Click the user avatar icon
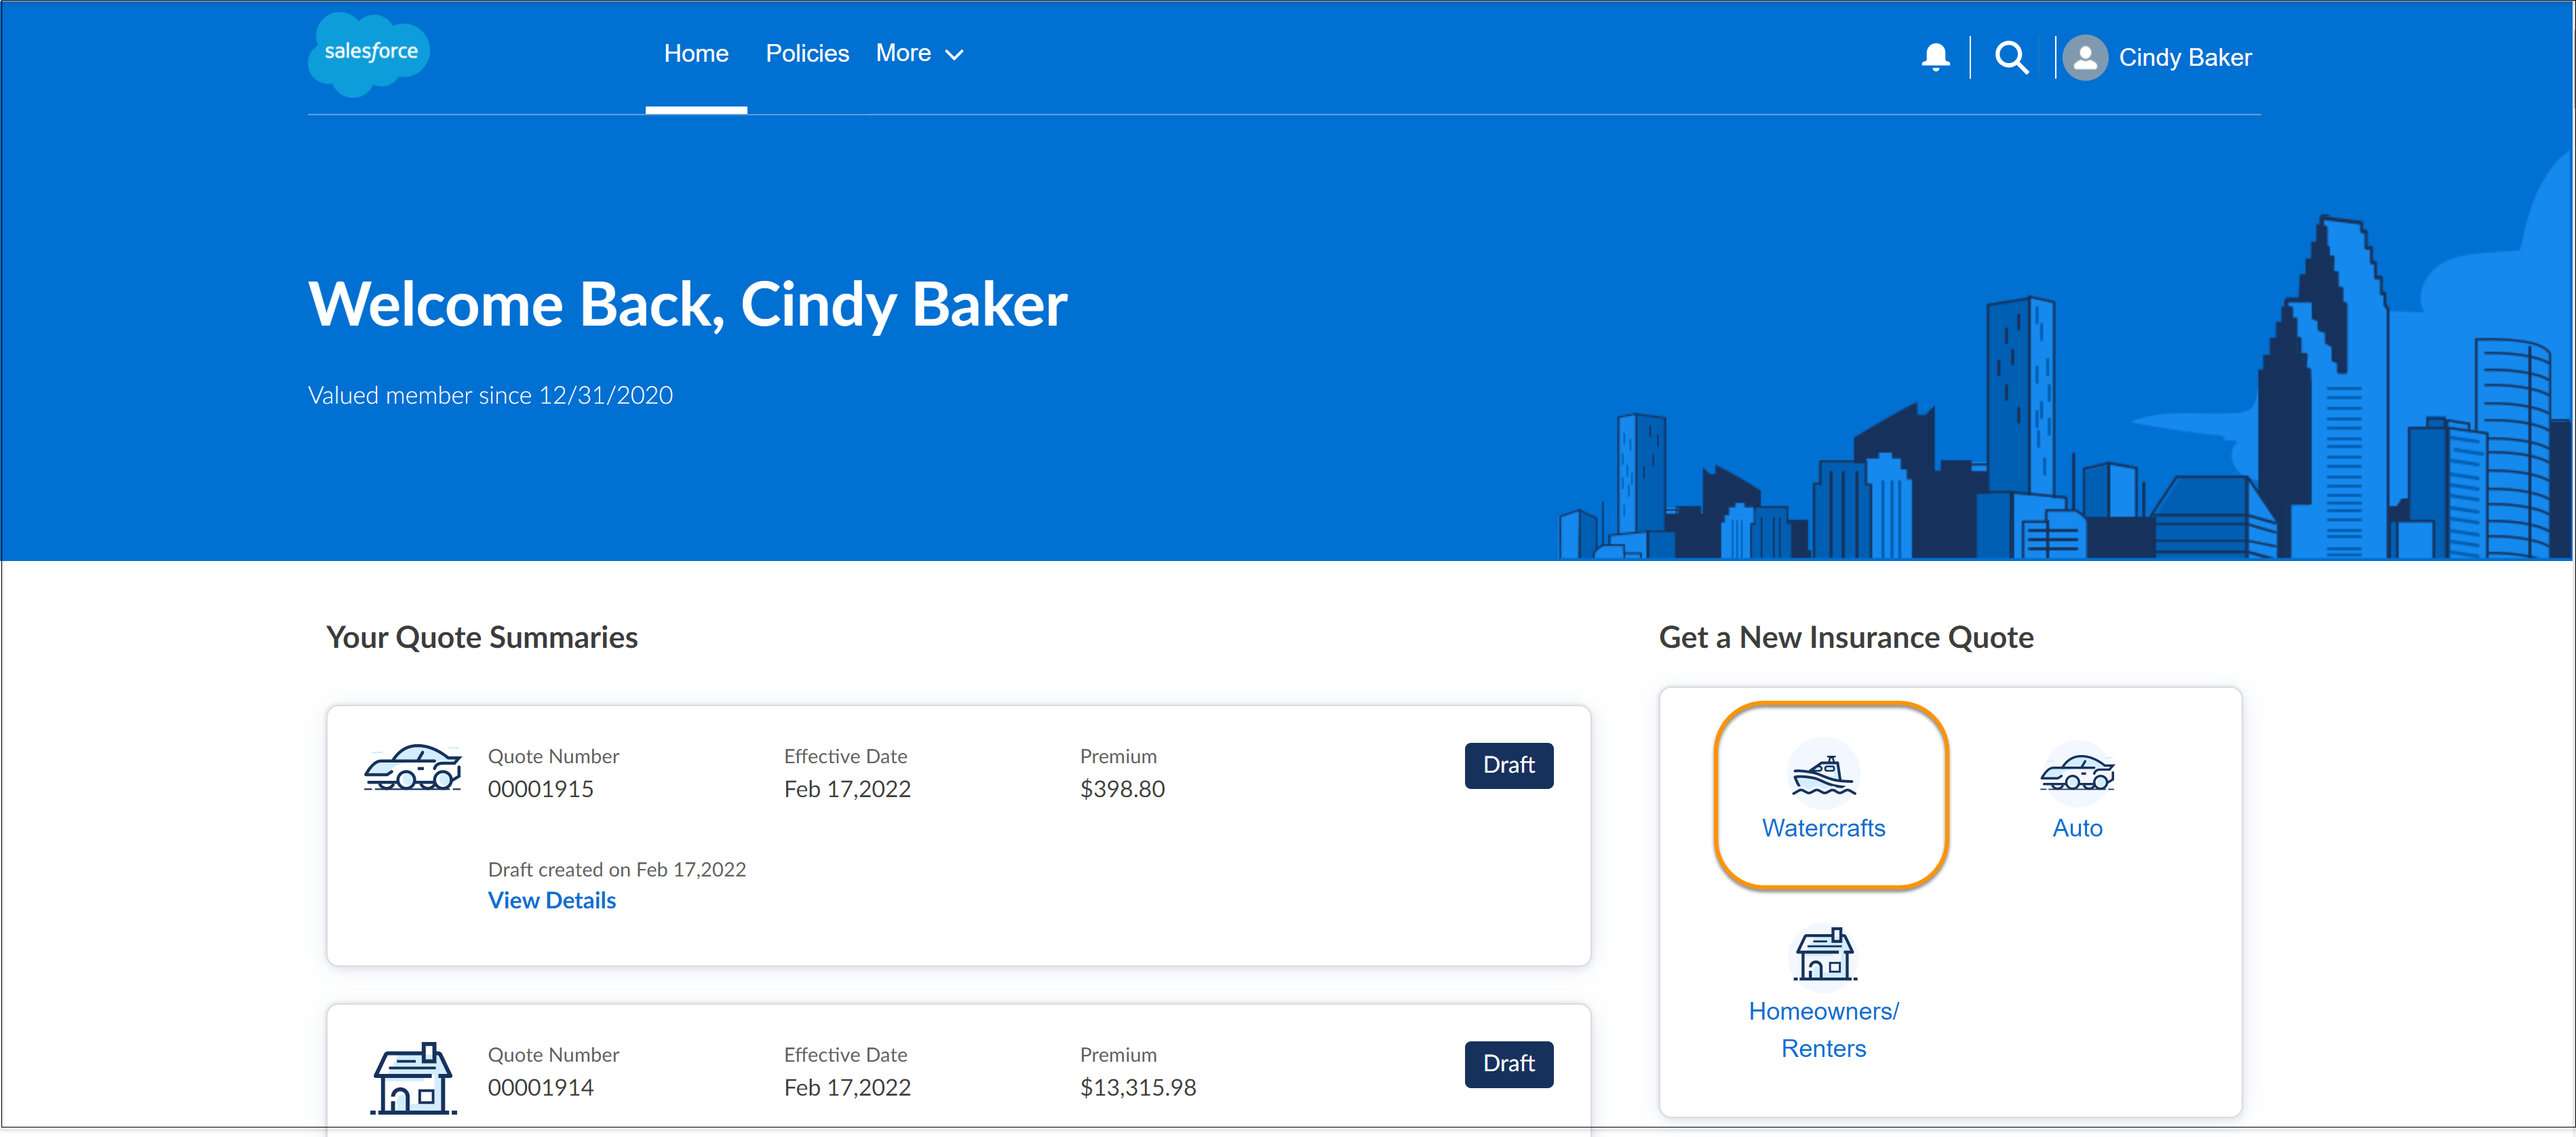The height and width of the screenshot is (1137, 2576). pos(2084,57)
